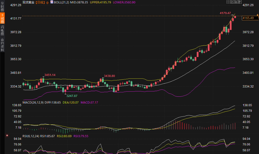Select the K线图 tab

[x=2, y=18]
